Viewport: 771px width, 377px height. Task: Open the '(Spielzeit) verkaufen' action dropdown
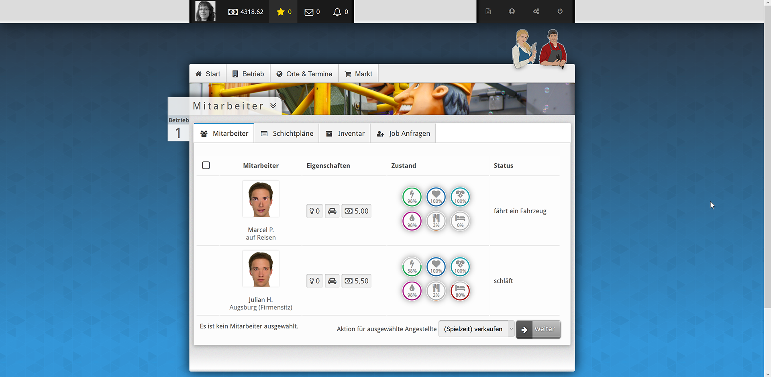[x=476, y=329]
